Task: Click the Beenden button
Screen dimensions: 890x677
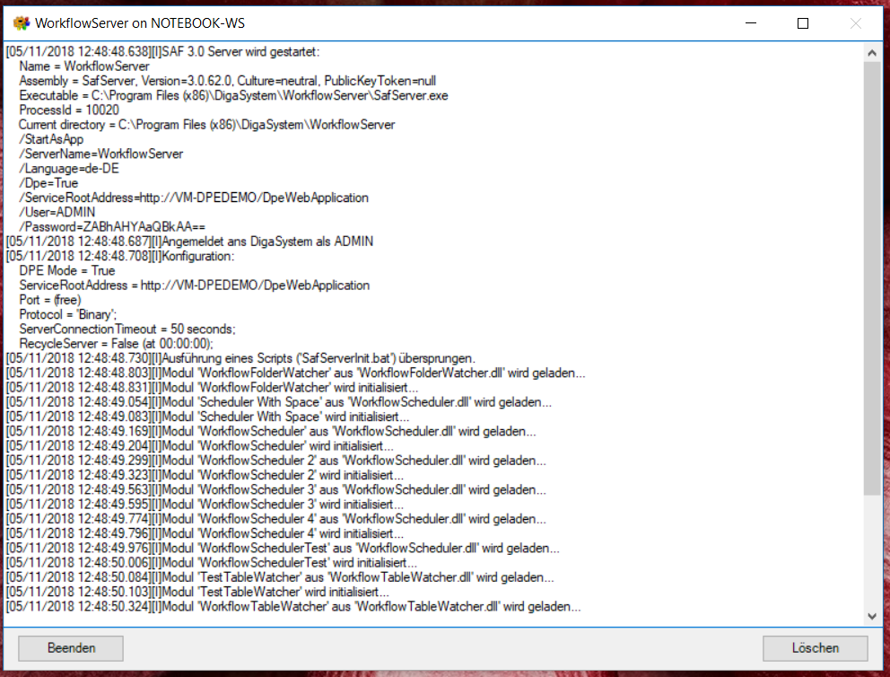Action: (x=70, y=647)
